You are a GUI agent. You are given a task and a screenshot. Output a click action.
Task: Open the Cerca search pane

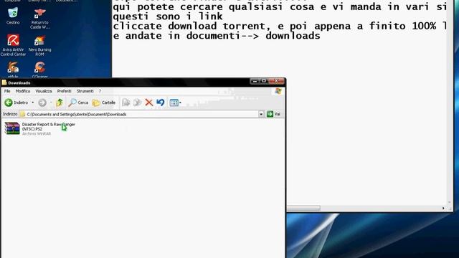click(78, 102)
